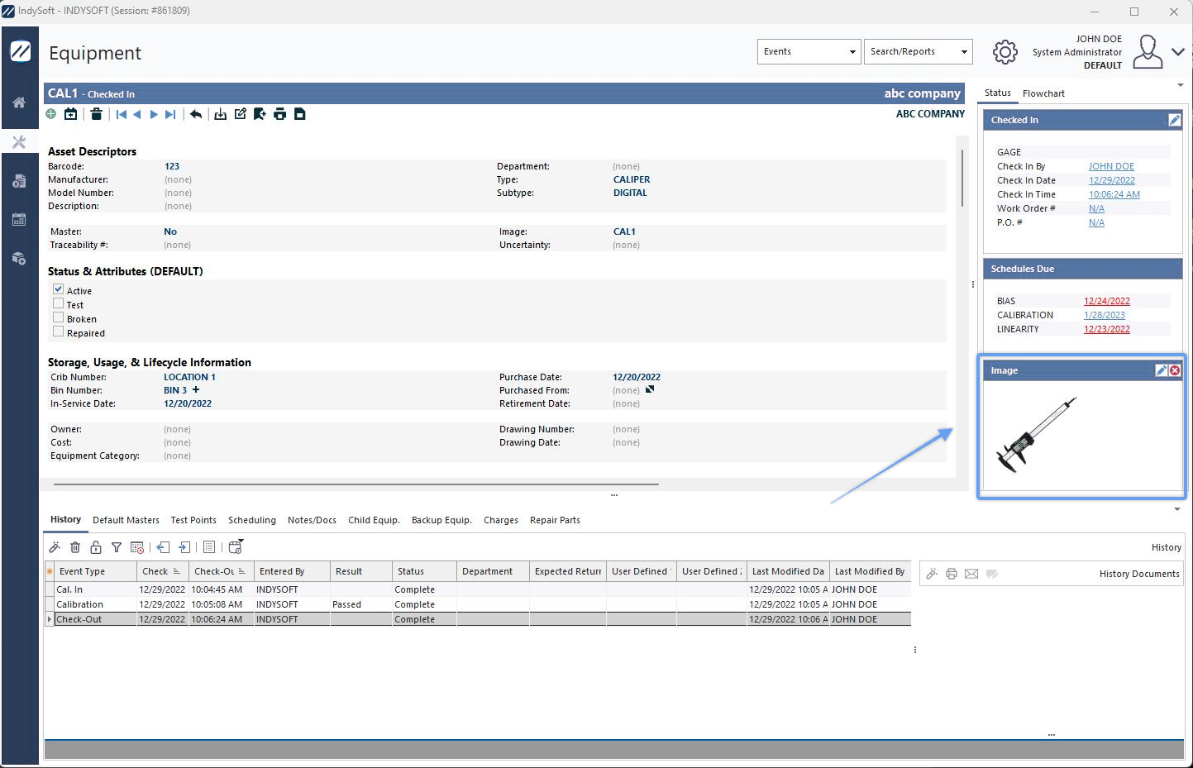Check the Broken status checkbox
Image resolution: width=1193 pixels, height=768 pixels.
pyautogui.click(x=59, y=317)
